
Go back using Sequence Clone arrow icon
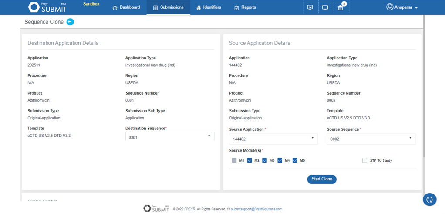point(70,22)
